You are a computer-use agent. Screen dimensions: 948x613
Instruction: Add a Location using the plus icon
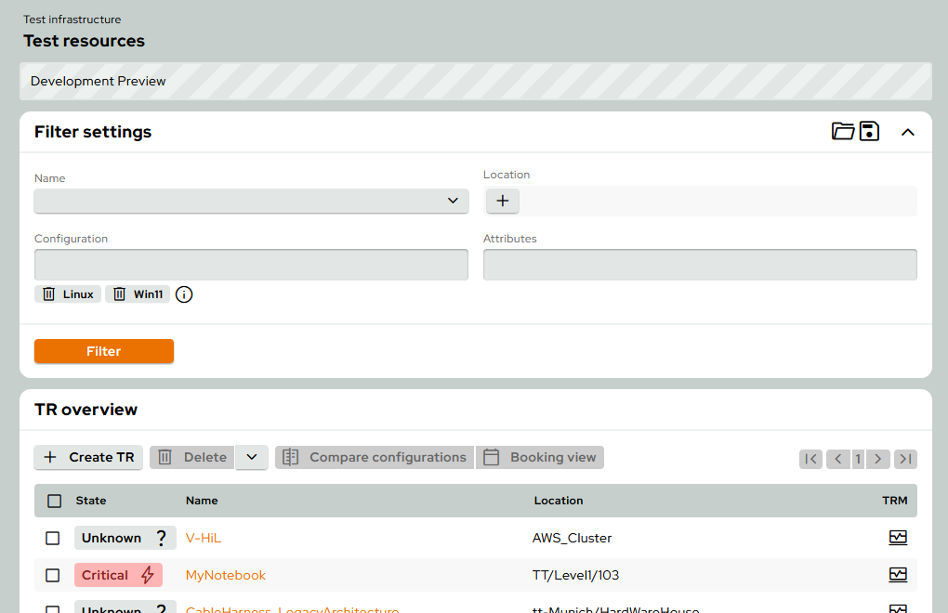(x=502, y=201)
